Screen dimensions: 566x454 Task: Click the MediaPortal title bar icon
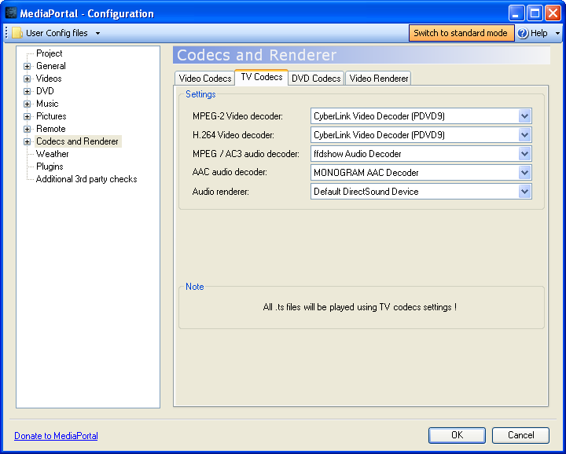[11, 13]
